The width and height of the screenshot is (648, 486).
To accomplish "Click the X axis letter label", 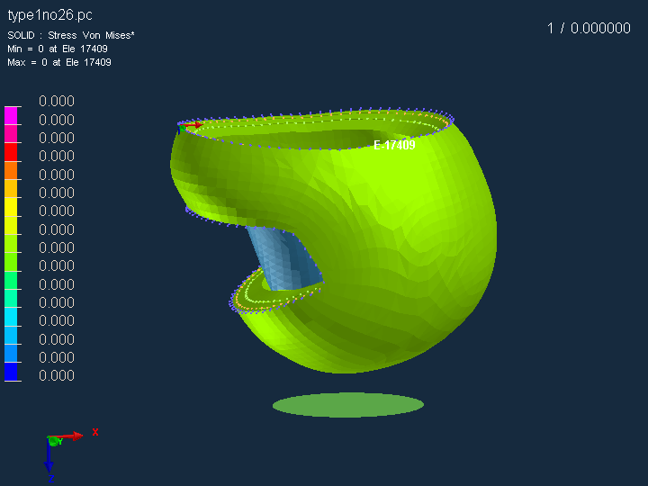I will click(x=95, y=432).
